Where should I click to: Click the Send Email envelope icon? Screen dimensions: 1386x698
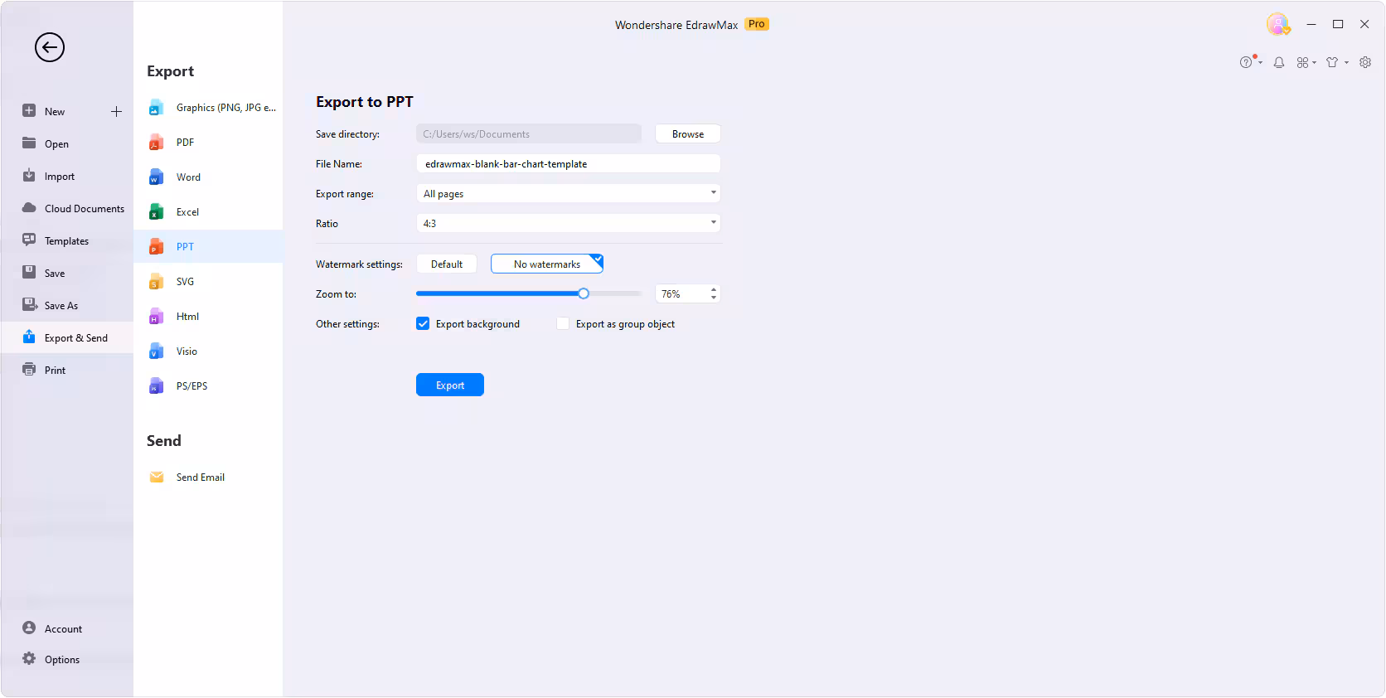click(x=156, y=477)
